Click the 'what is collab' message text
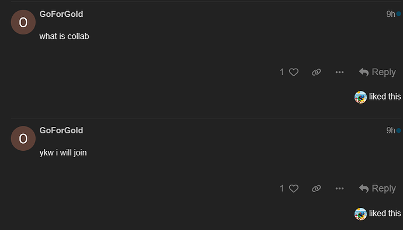Image resolution: width=403 pixels, height=230 pixels. (64, 36)
